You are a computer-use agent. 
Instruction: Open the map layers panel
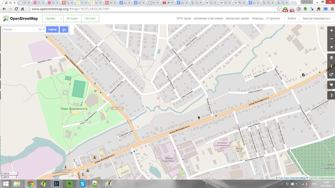click(x=331, y=57)
